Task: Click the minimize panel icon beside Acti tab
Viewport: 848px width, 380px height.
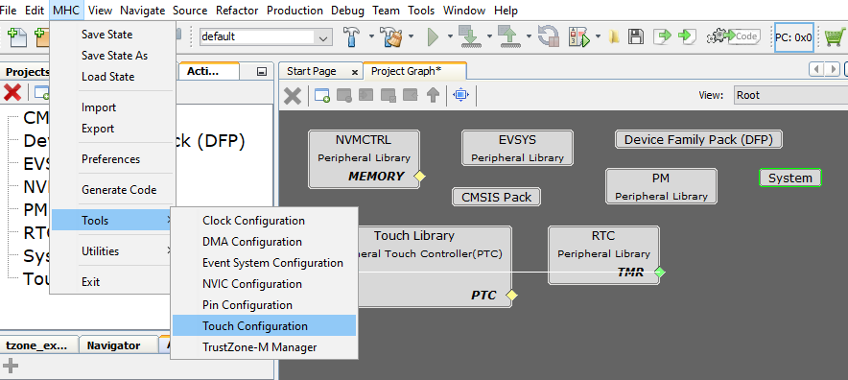Action: 261,71
